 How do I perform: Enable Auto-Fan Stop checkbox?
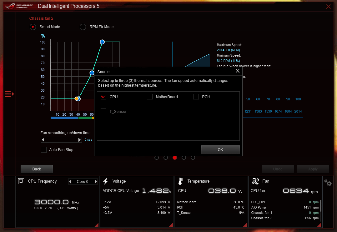[x=44, y=150]
